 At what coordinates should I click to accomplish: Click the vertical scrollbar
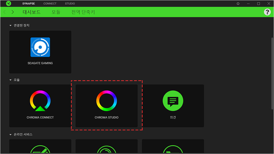click(x=272, y=73)
